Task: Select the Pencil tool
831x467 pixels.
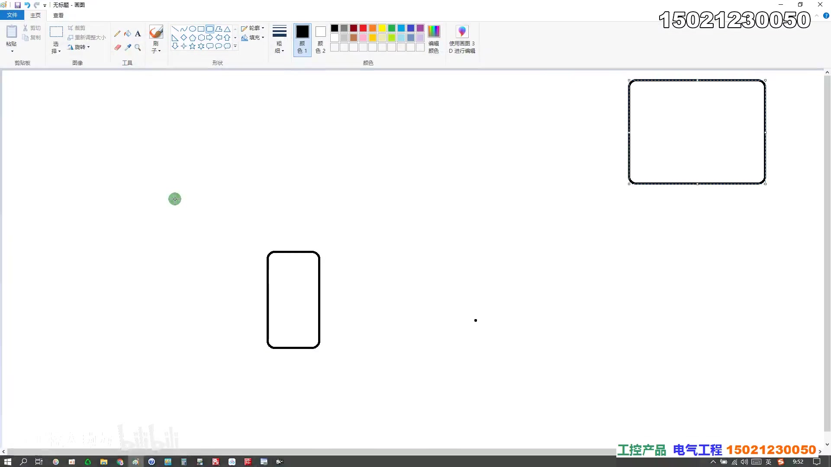Action: click(117, 34)
